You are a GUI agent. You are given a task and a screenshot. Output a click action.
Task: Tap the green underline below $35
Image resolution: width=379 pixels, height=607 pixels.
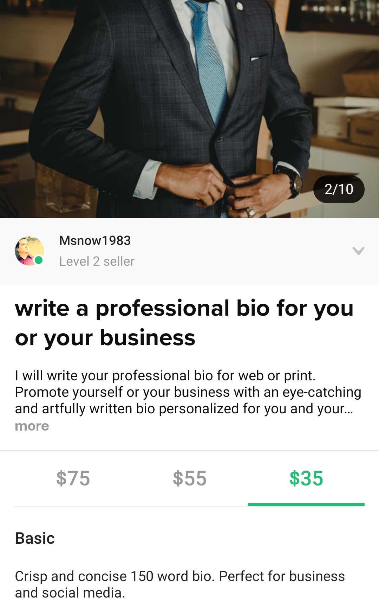[x=306, y=505]
